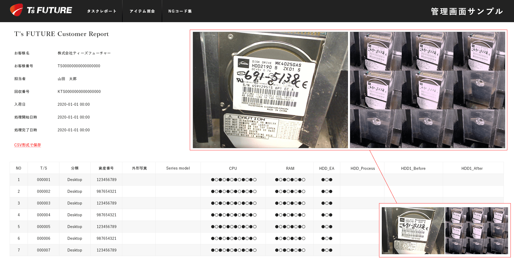This screenshot has height=267, width=514.
Task: Select T/S cell 000002
Action: tap(44, 191)
